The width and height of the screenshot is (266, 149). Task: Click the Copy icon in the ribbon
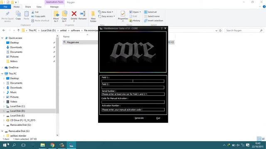18,14
